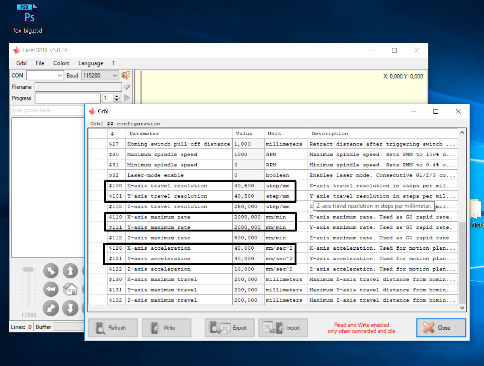This screenshot has height=366, width=484.
Task: Click the Write button
Action: (166, 328)
